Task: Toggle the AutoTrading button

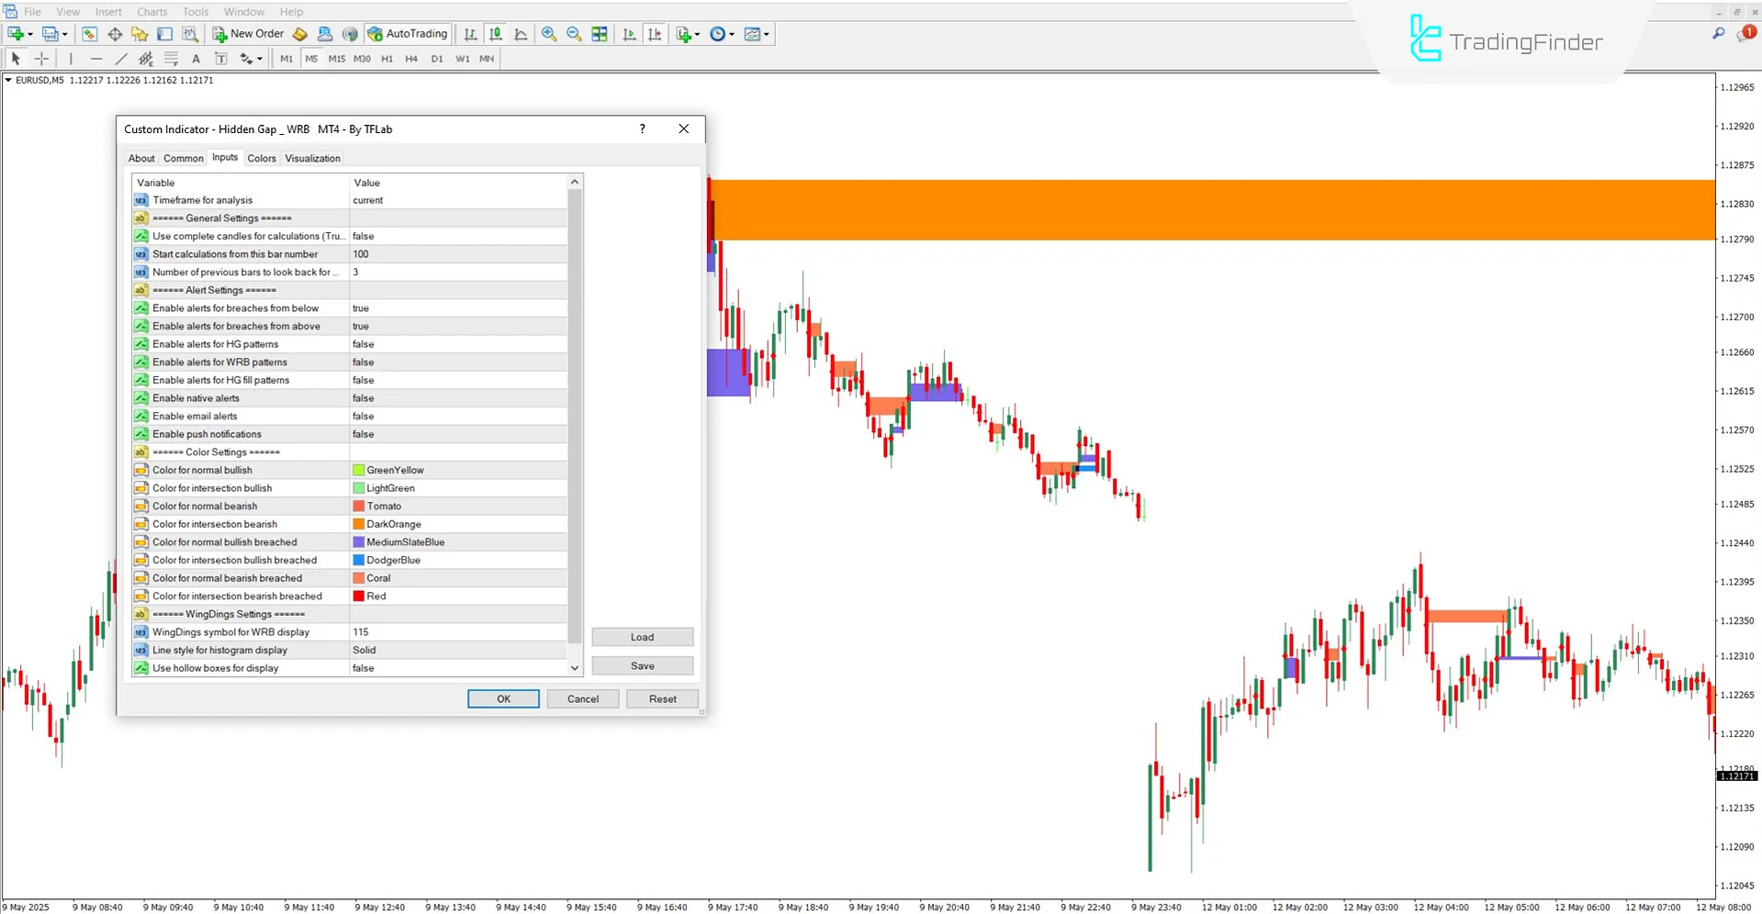Action: 408,34
